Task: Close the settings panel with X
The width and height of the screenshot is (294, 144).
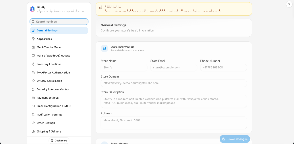Action: [x=289, y=4]
